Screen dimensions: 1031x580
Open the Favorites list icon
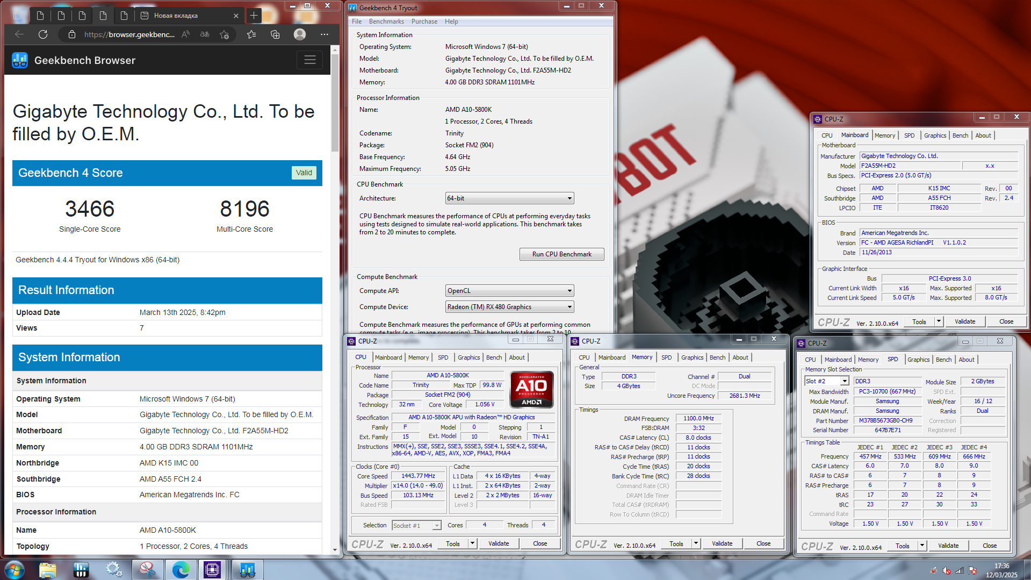tap(251, 34)
